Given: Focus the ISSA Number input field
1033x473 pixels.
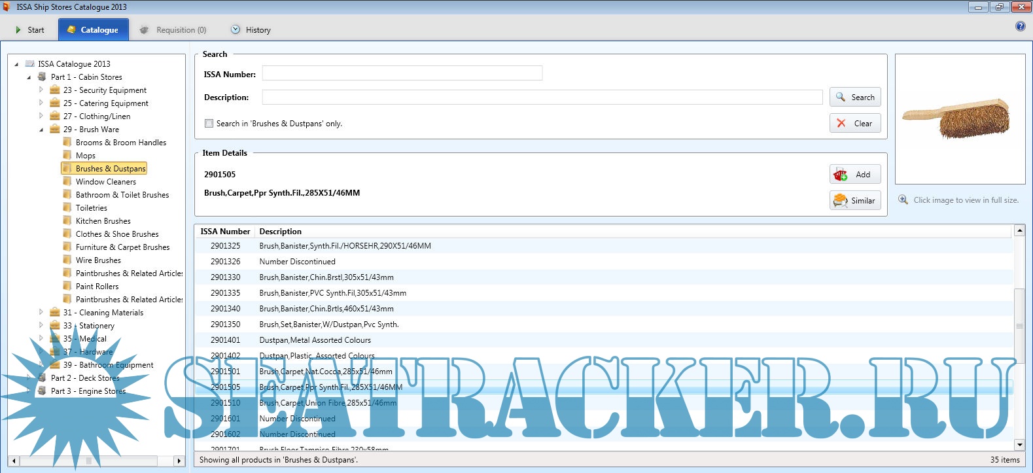Looking at the screenshot, I should [402, 73].
